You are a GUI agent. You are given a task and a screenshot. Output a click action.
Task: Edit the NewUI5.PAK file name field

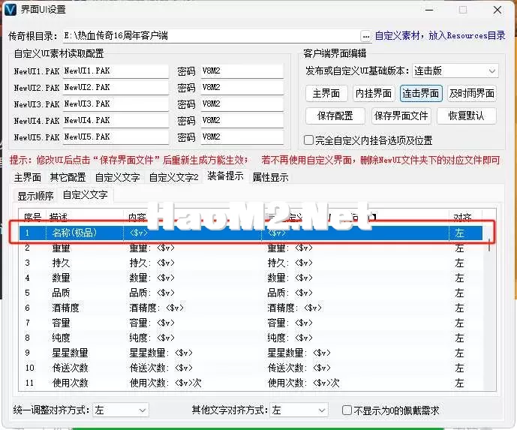point(116,137)
